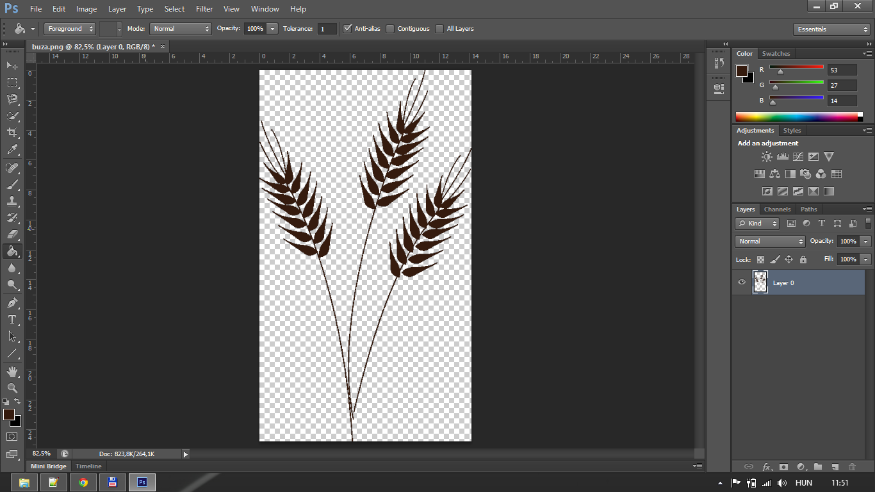Hide Layer 0 with the eye icon
Viewport: 875px width, 492px height.
tap(742, 283)
